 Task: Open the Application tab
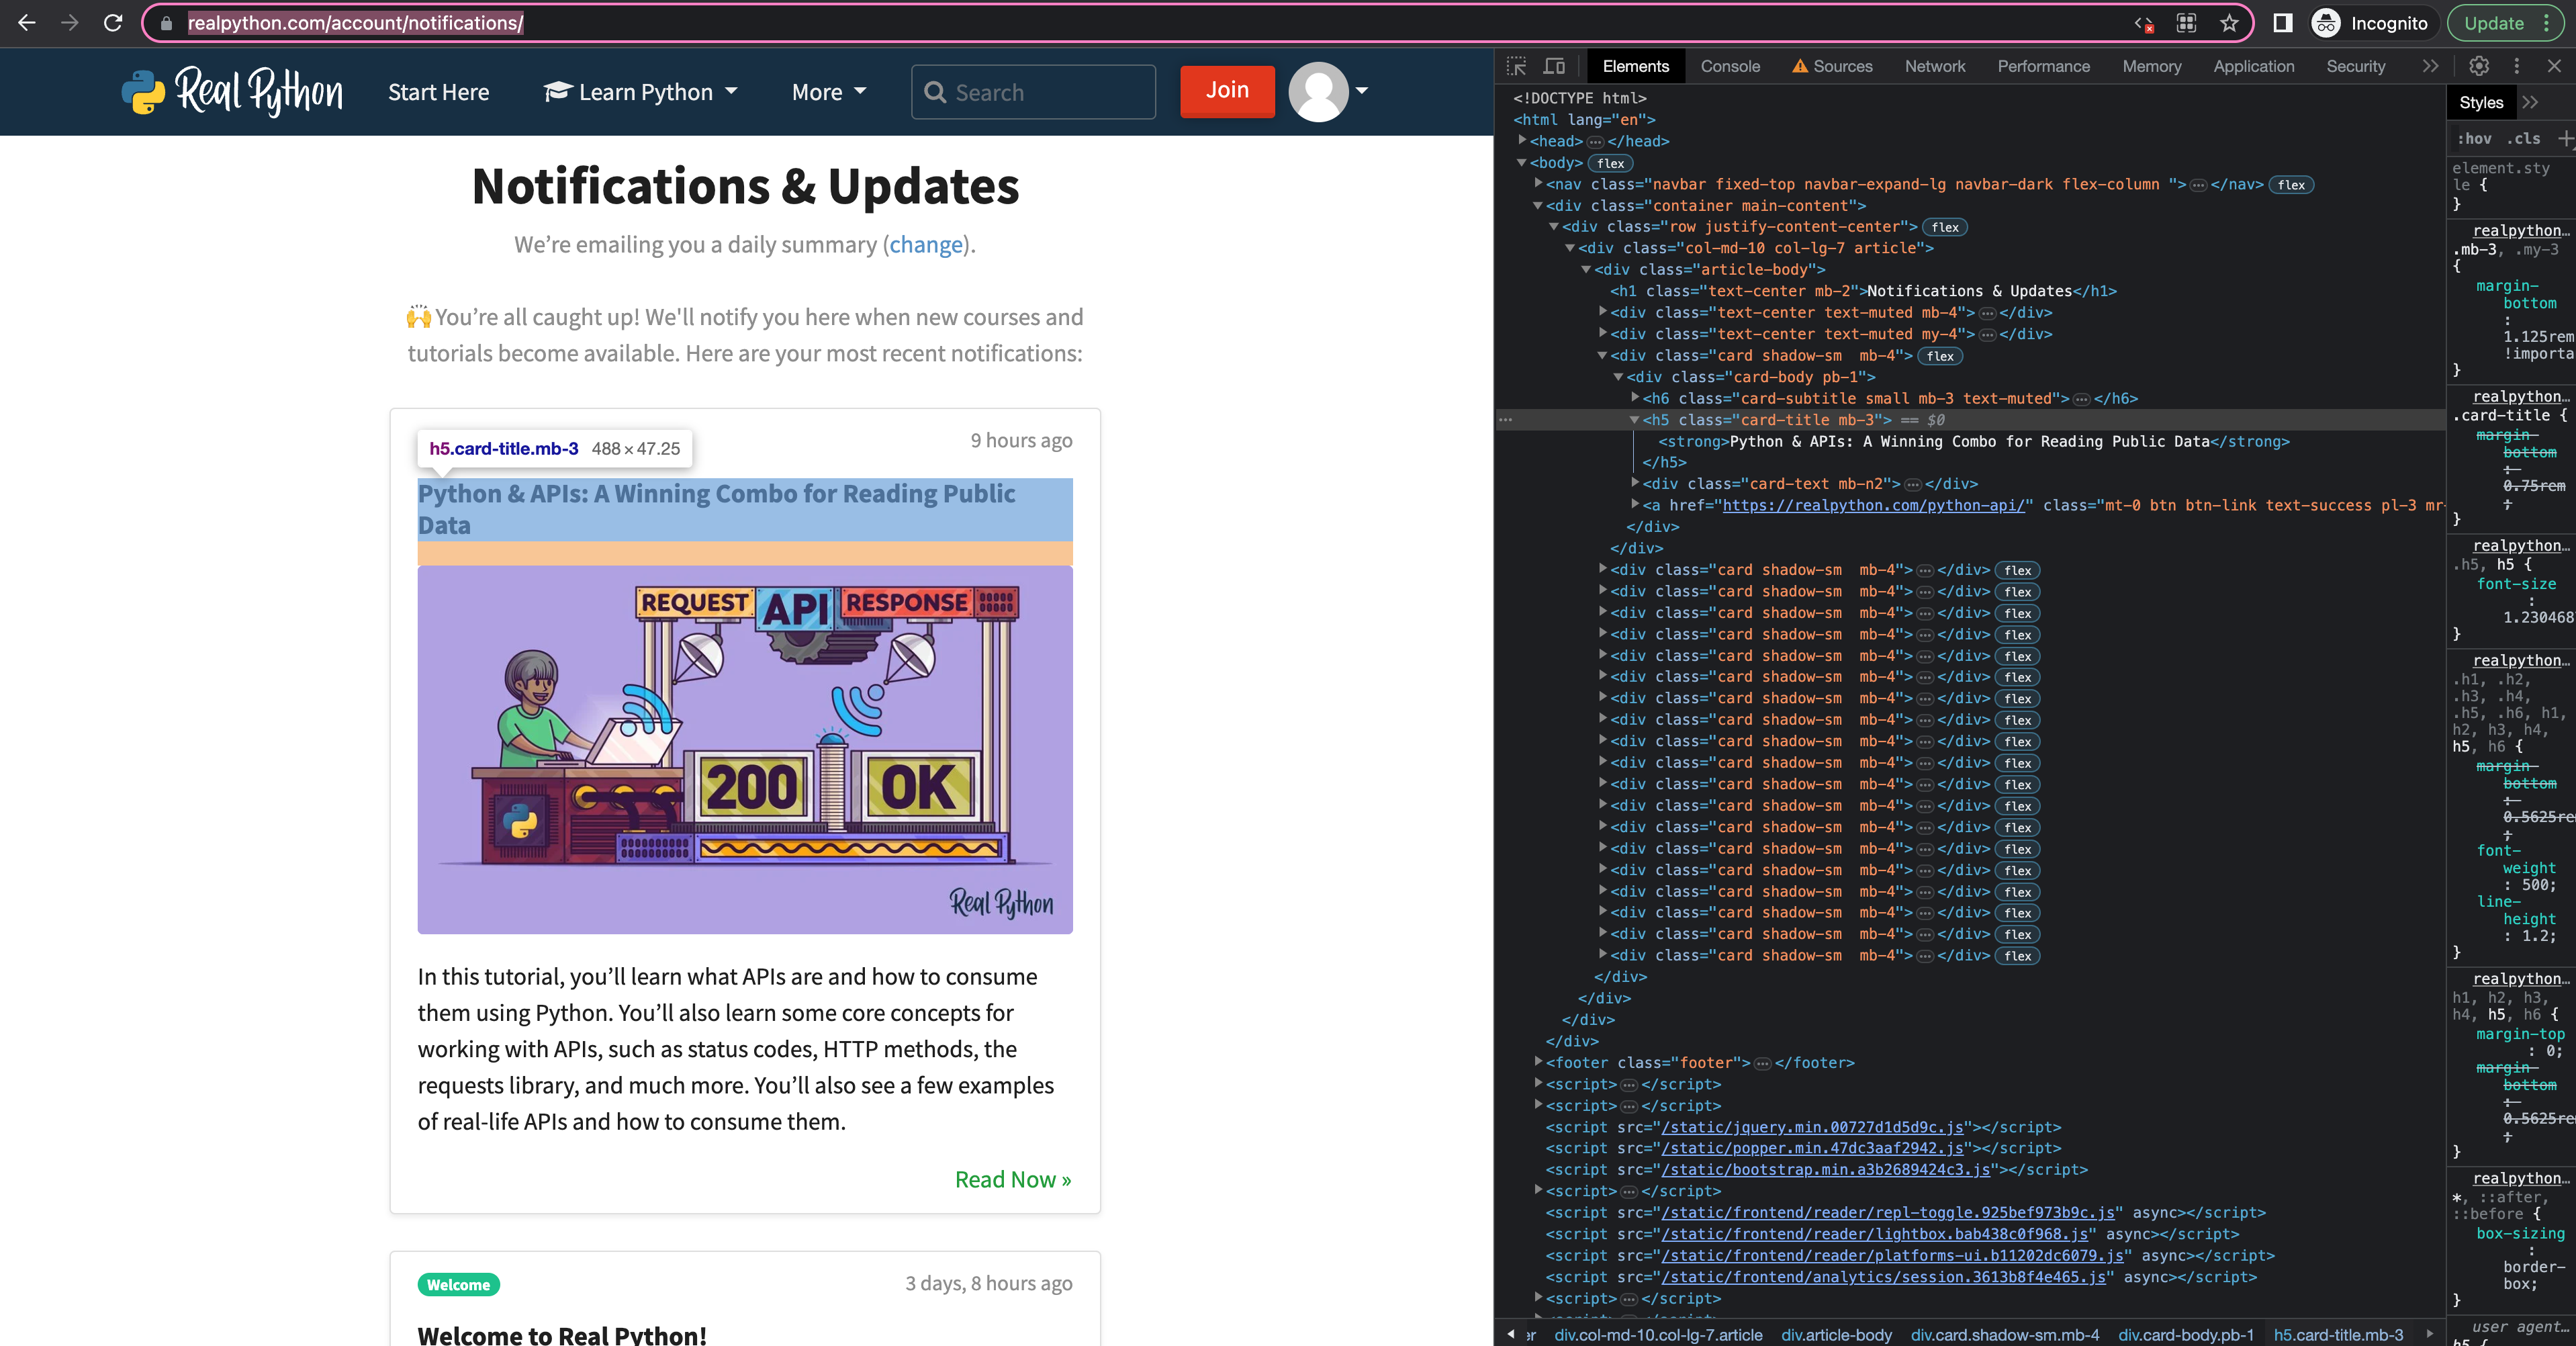tap(2253, 66)
